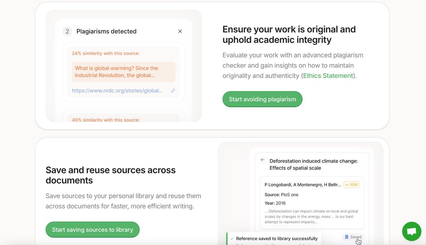Click the 'Save and reuse sources' heading
Image resolution: width=426 pixels, height=245 pixels.
tap(111, 175)
